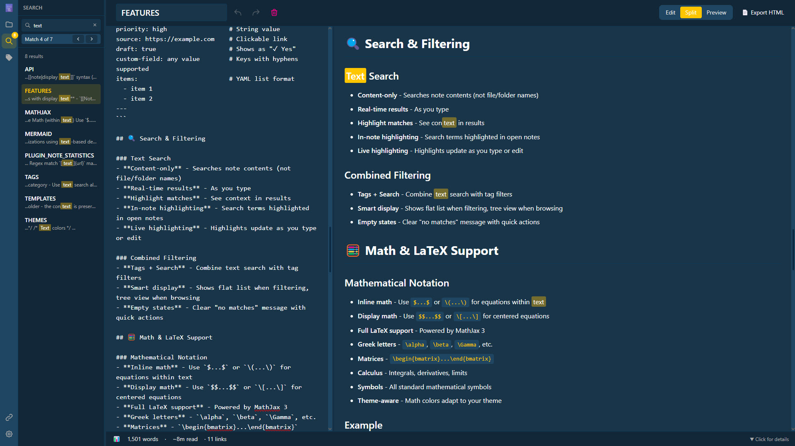Screen dimensions: 795x446
Task: Open the THEMES search result
Action: click(61, 224)
